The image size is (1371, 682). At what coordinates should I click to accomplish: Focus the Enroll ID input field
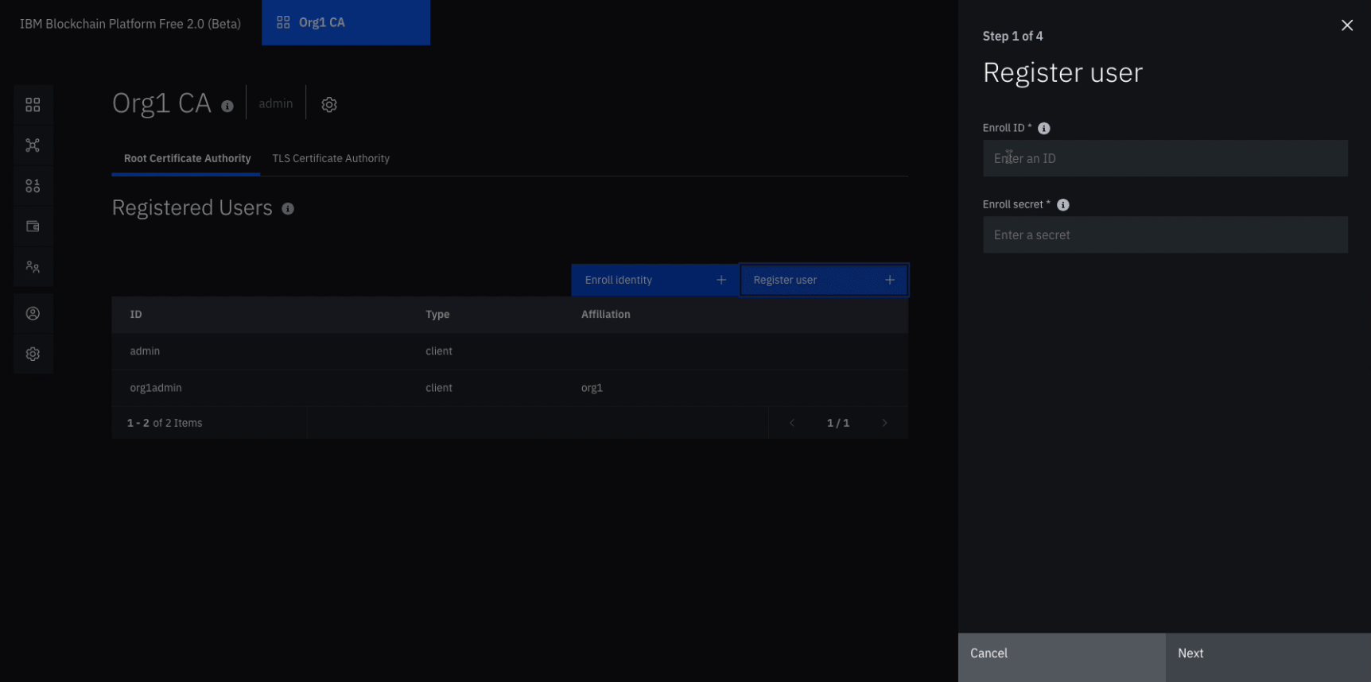pos(1165,158)
